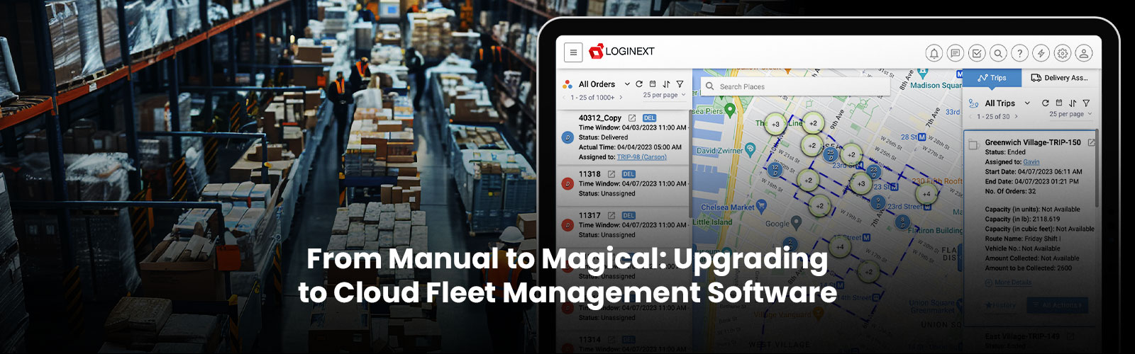Click the lightning bolt quick actions icon
The image size is (1135, 354).
[1041, 53]
